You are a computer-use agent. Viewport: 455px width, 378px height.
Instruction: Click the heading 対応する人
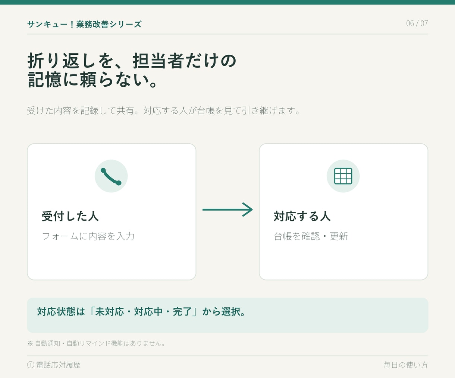[x=302, y=216]
